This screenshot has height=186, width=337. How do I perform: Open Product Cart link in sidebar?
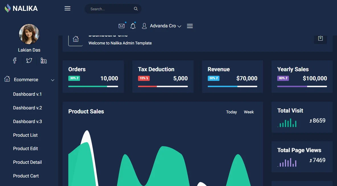tap(26, 176)
